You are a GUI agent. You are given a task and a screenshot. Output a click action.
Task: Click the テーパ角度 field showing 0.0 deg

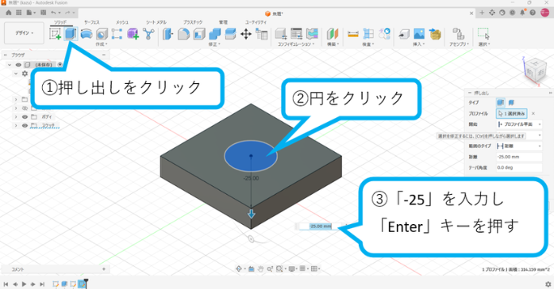click(x=519, y=168)
